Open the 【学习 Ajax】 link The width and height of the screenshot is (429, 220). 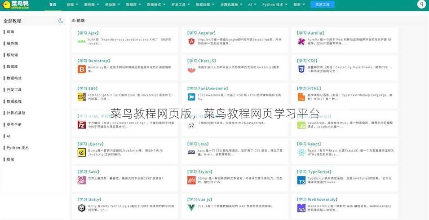[x=88, y=33]
